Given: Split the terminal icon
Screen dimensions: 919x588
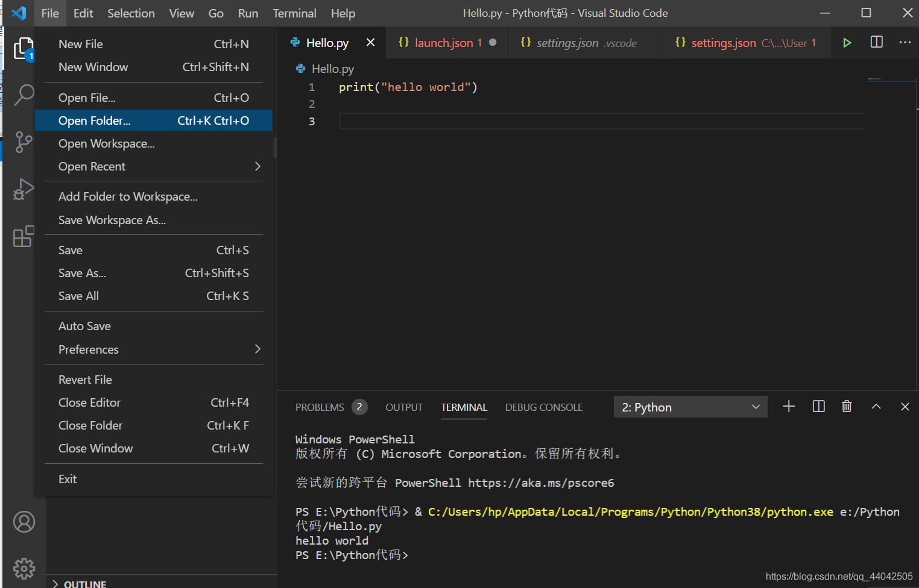Looking at the screenshot, I should tap(818, 407).
